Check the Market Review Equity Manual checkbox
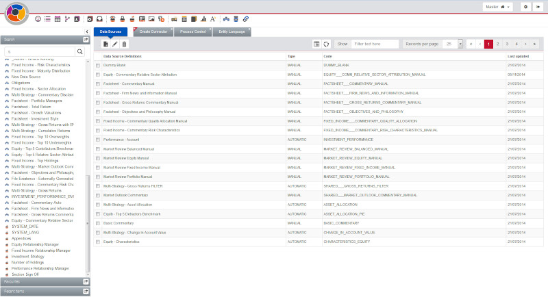 point(98,159)
